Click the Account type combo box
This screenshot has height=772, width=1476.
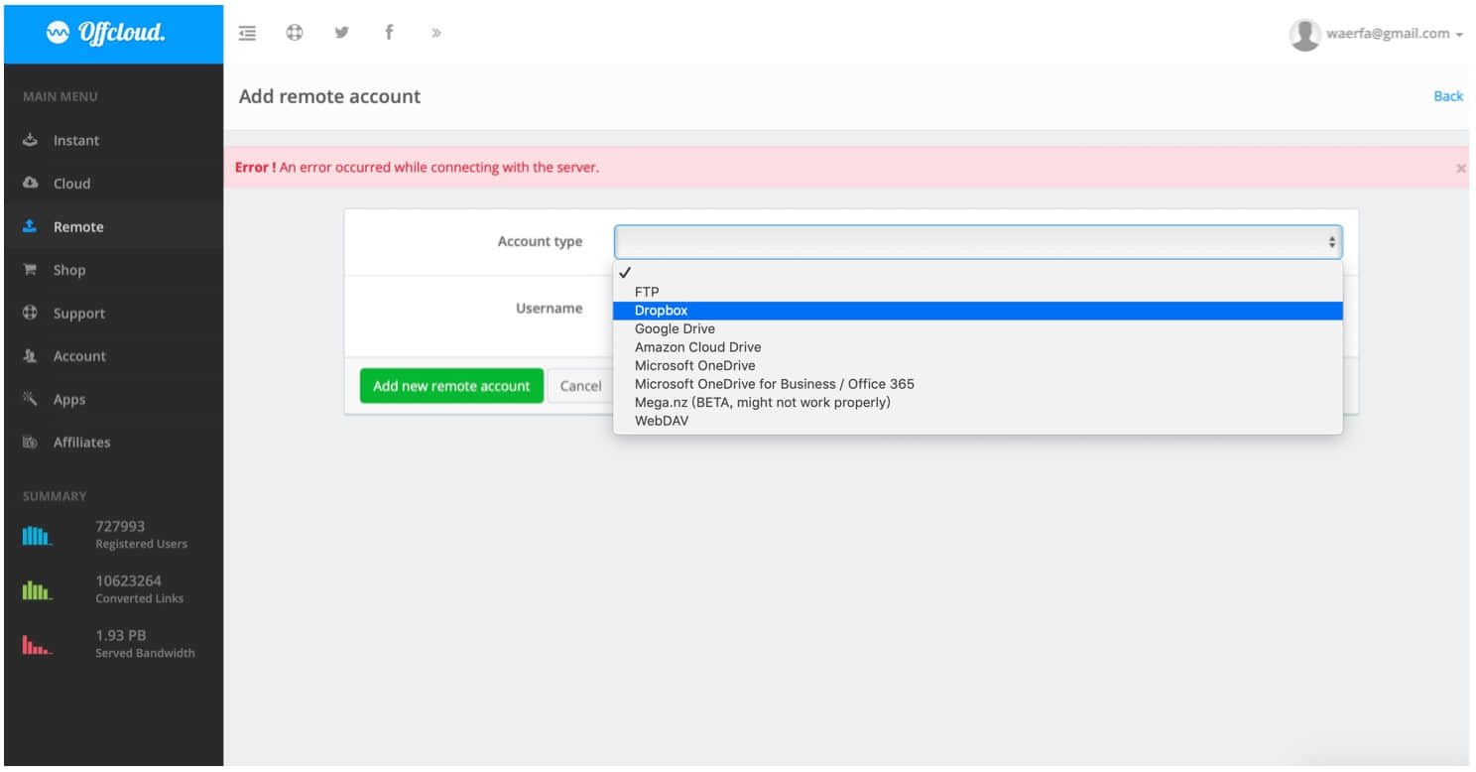[978, 242]
